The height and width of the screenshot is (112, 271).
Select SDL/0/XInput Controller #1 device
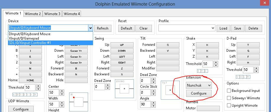click(51, 43)
